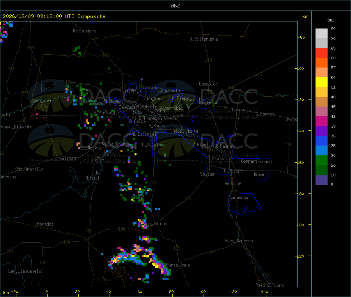Click the G_ALVEAR city label

233,171
